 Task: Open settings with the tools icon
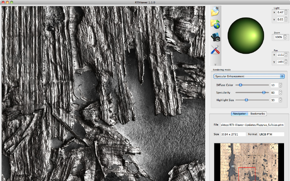pos(215,50)
